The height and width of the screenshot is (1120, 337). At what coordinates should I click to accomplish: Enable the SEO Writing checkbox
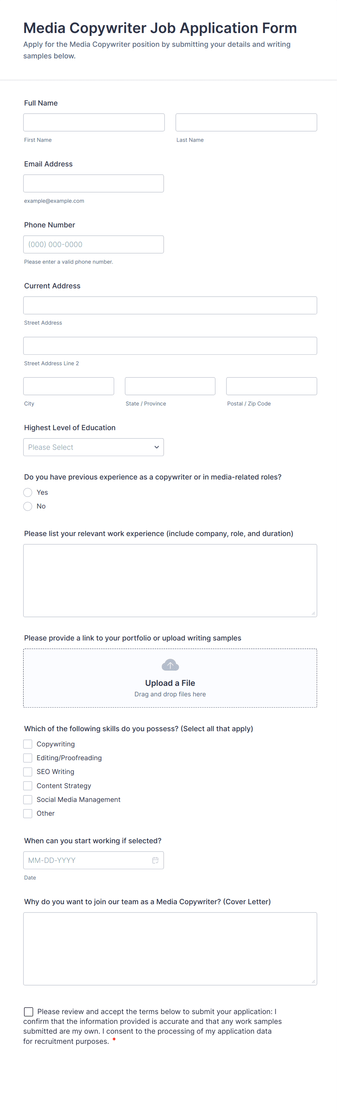click(x=28, y=772)
